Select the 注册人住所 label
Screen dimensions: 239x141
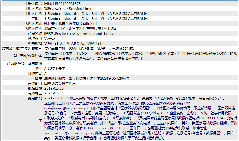(x=33, y=14)
